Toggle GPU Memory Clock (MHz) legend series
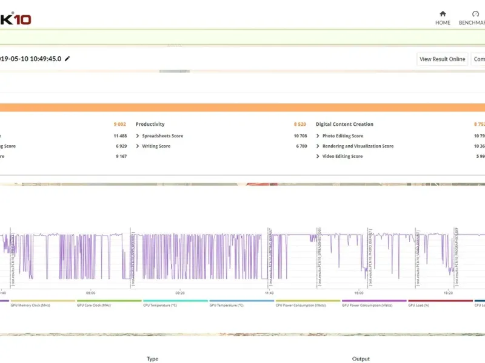The height and width of the screenshot is (363, 485). (42, 303)
